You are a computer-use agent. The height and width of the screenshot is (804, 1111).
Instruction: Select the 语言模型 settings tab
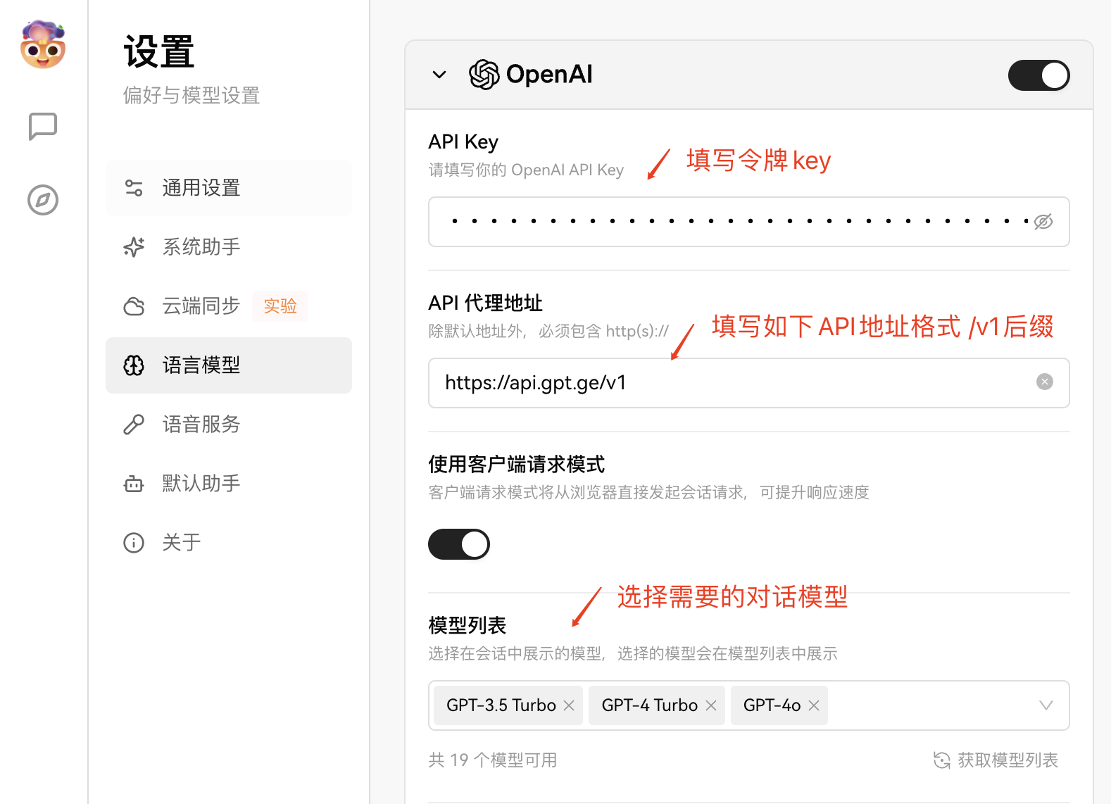(x=229, y=365)
